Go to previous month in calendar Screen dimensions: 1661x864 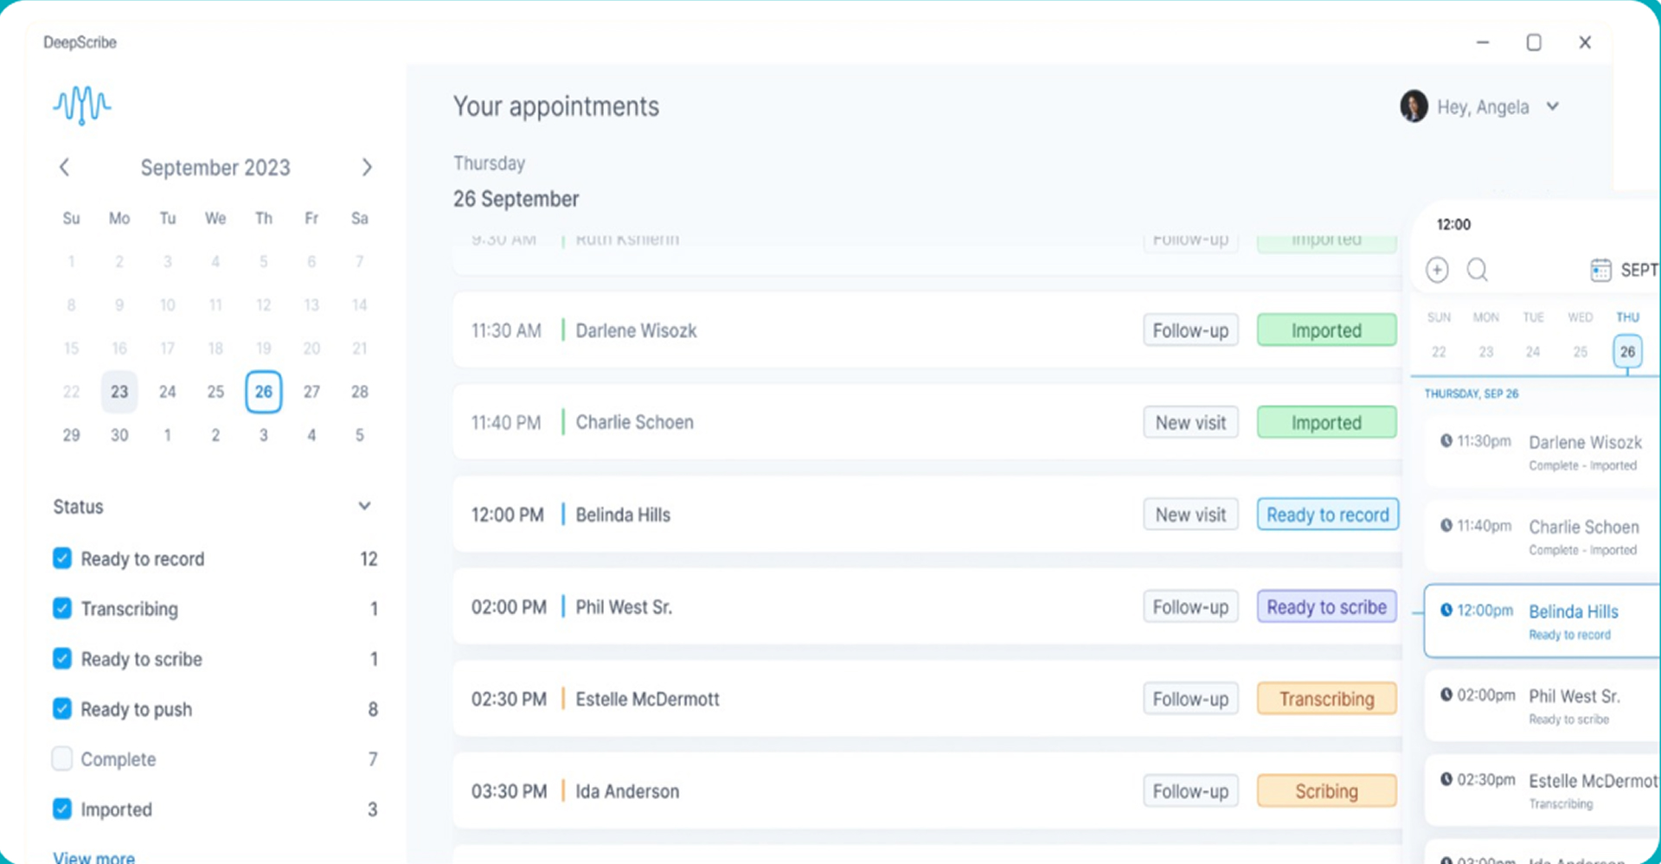click(x=64, y=167)
